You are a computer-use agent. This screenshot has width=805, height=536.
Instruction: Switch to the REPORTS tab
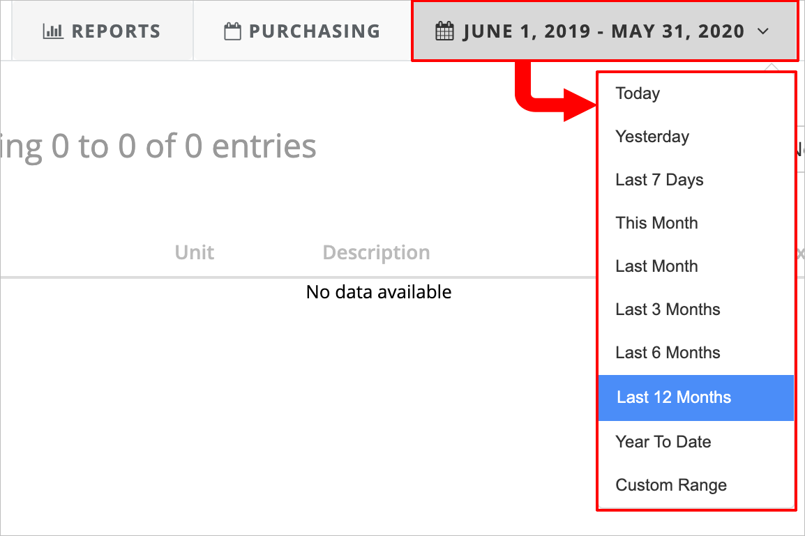103,31
